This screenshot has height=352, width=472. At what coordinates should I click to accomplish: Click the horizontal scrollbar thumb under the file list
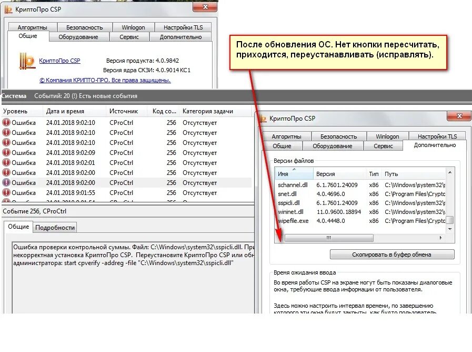click(329, 238)
